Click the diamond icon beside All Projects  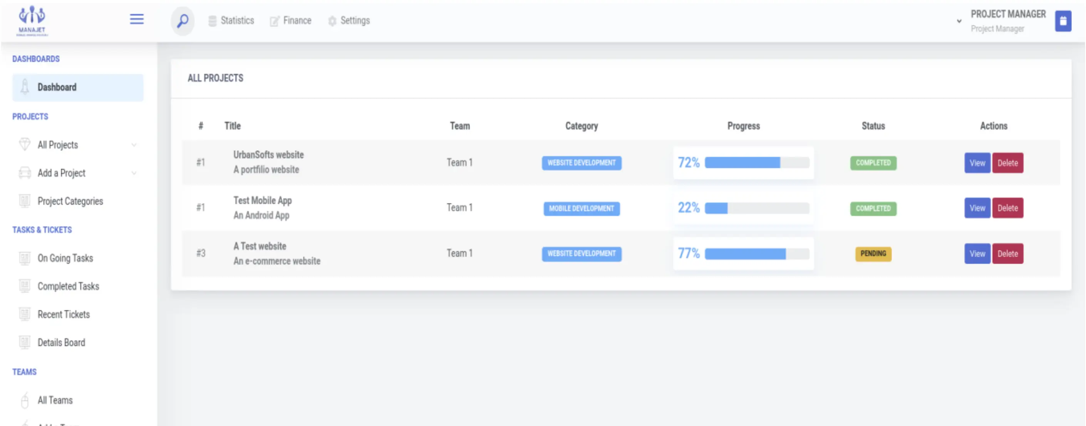tap(25, 145)
